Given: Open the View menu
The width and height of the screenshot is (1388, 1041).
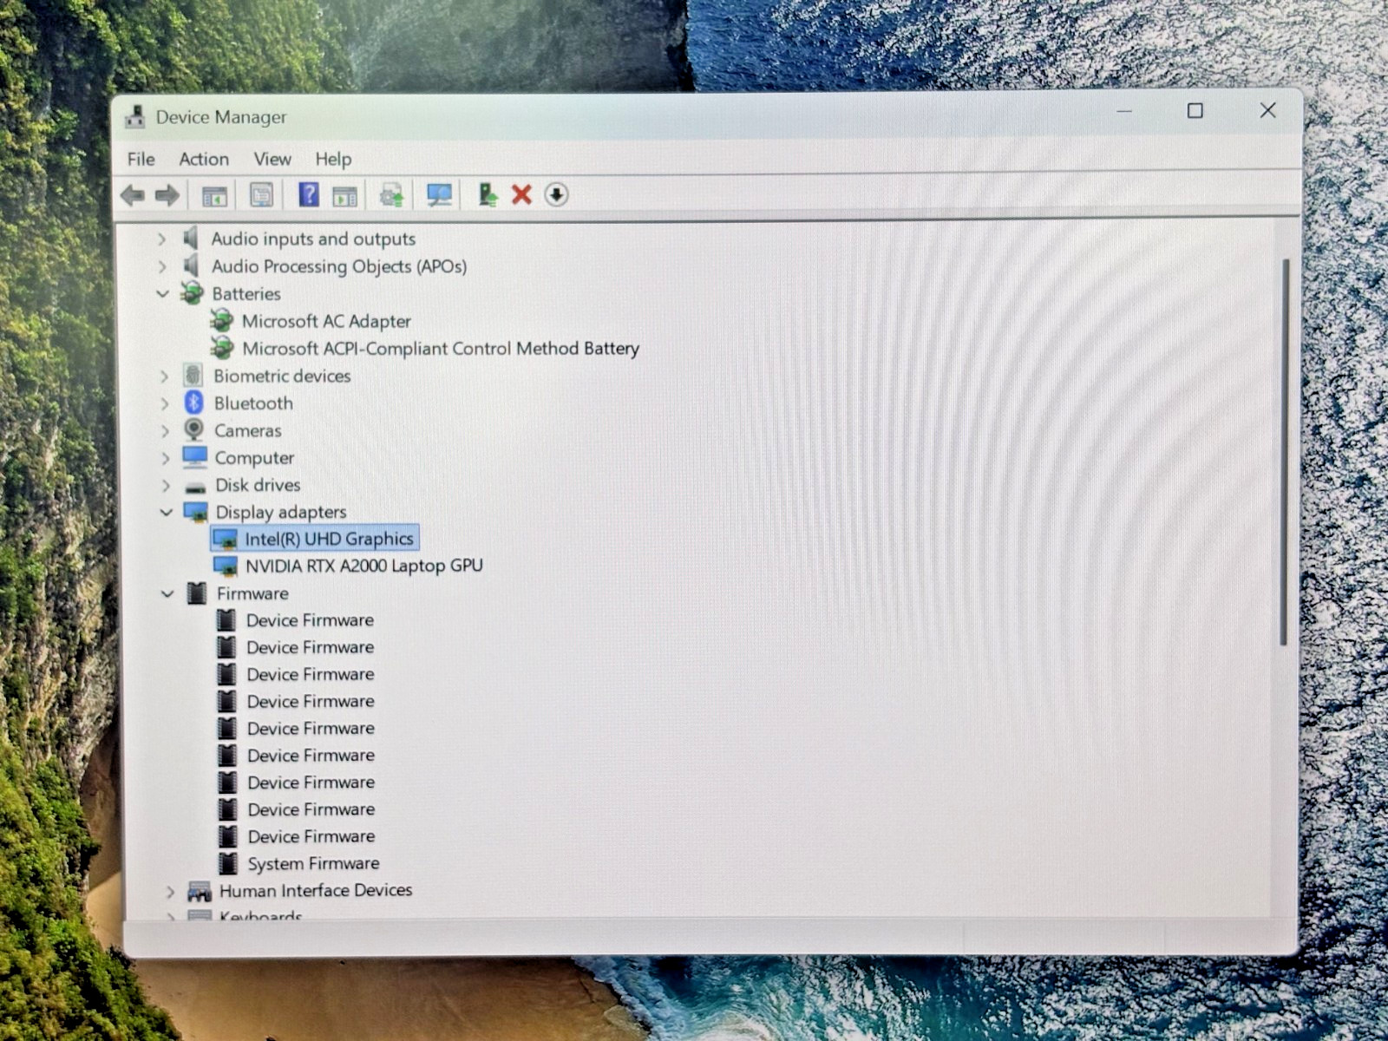Looking at the screenshot, I should [x=272, y=159].
